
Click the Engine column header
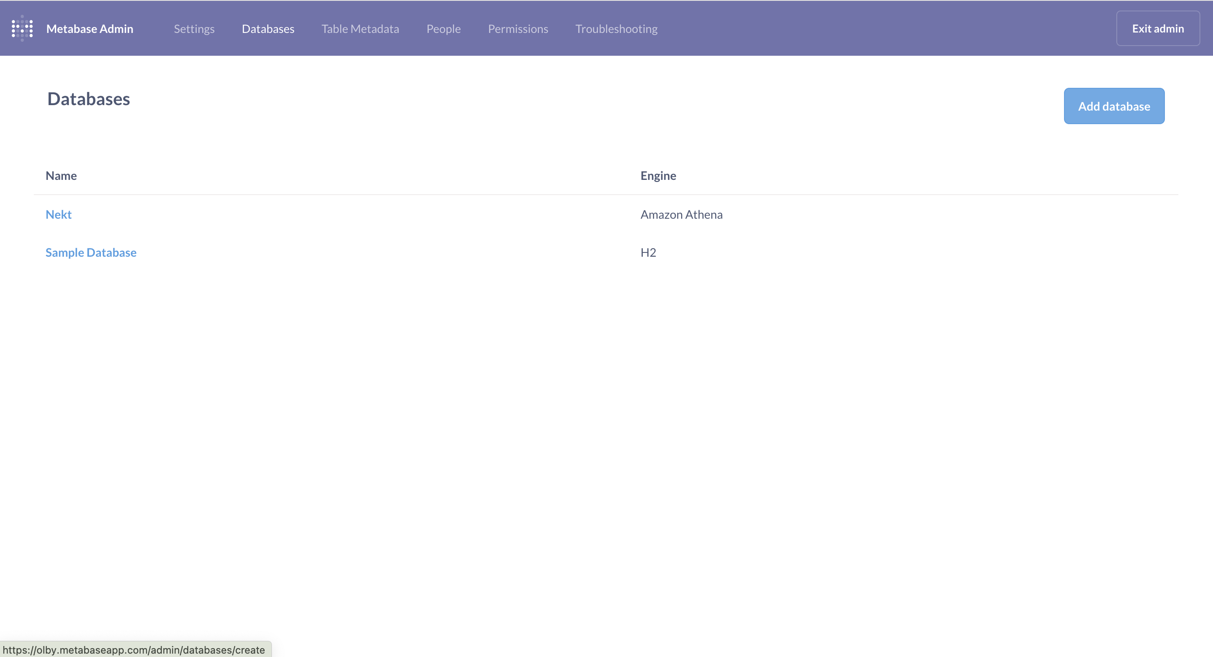tap(658, 176)
